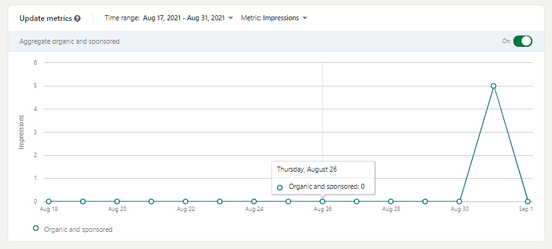Image resolution: width=552 pixels, height=249 pixels.
Task: Open the Time range dropdown
Action: click(x=169, y=18)
